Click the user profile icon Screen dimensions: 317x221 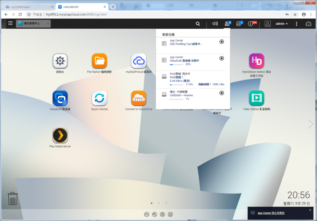(267, 23)
